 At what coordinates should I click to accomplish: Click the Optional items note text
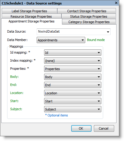[x=56, y=115]
